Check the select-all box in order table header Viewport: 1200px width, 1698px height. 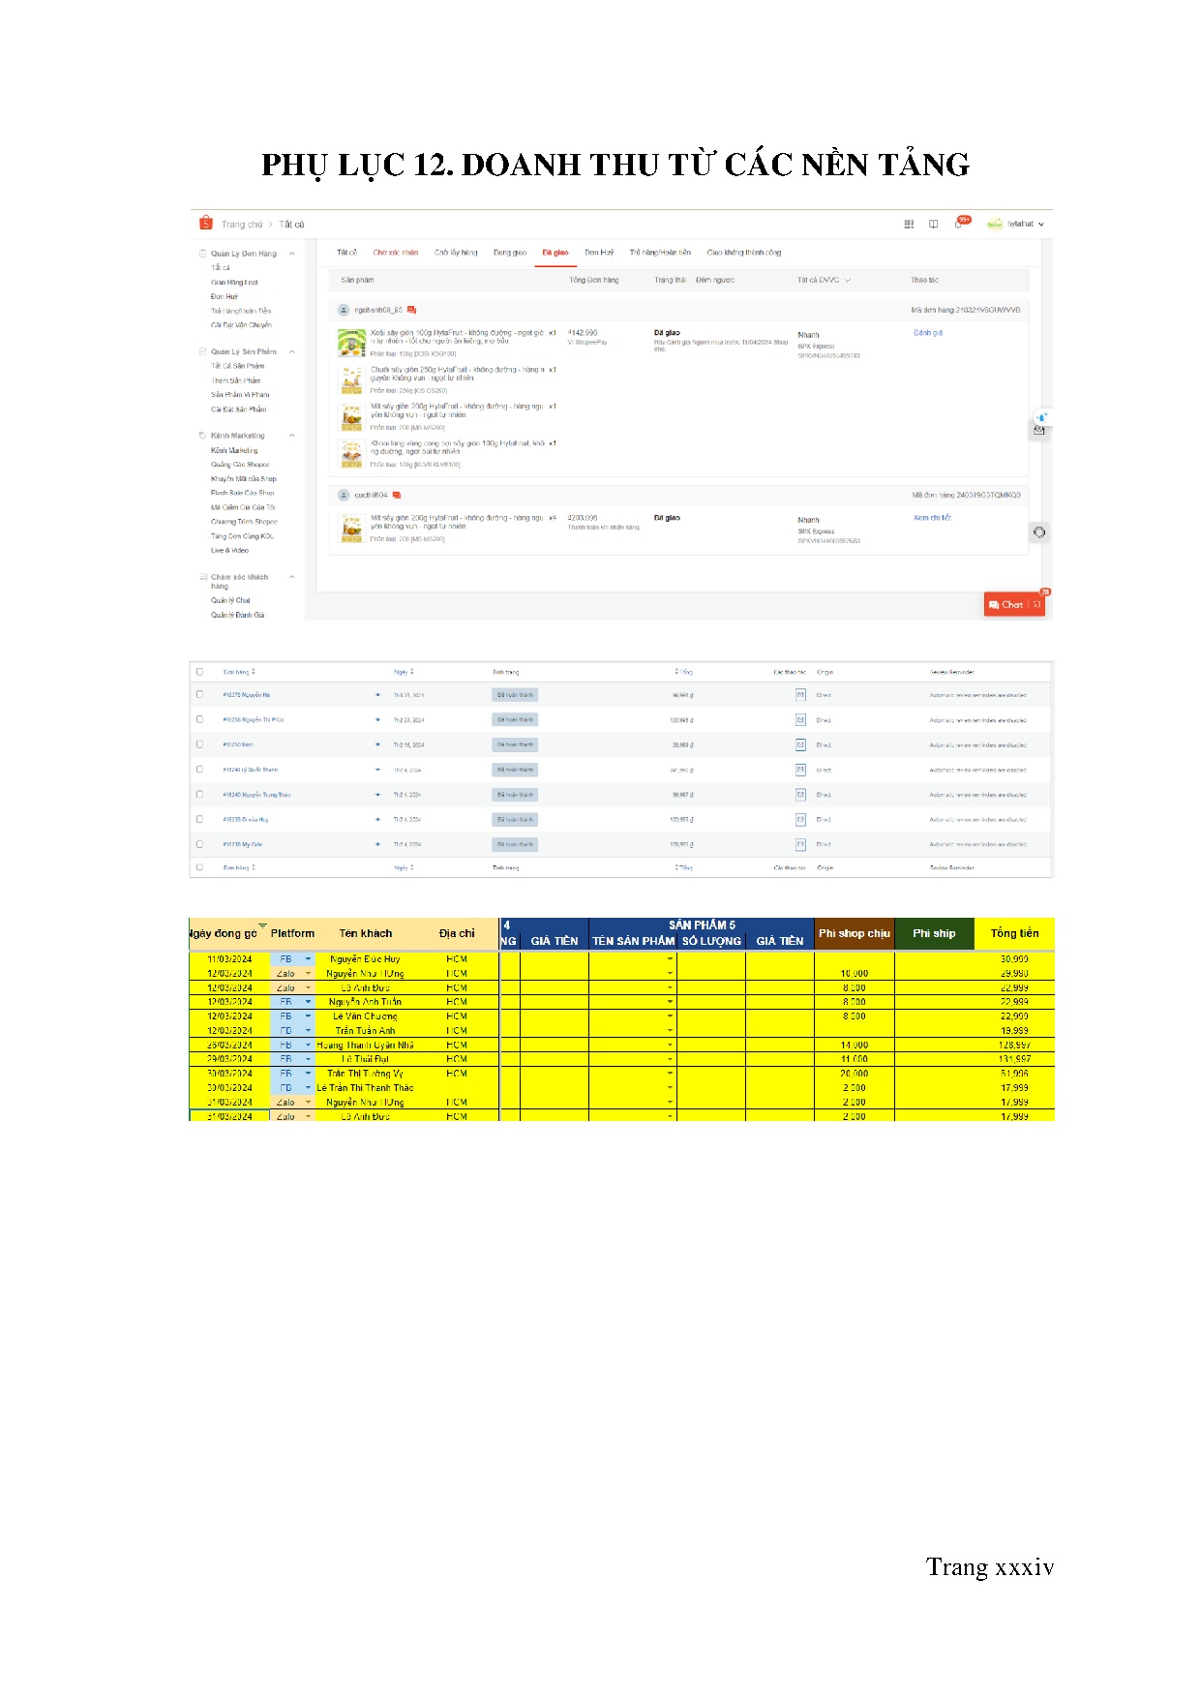[199, 671]
